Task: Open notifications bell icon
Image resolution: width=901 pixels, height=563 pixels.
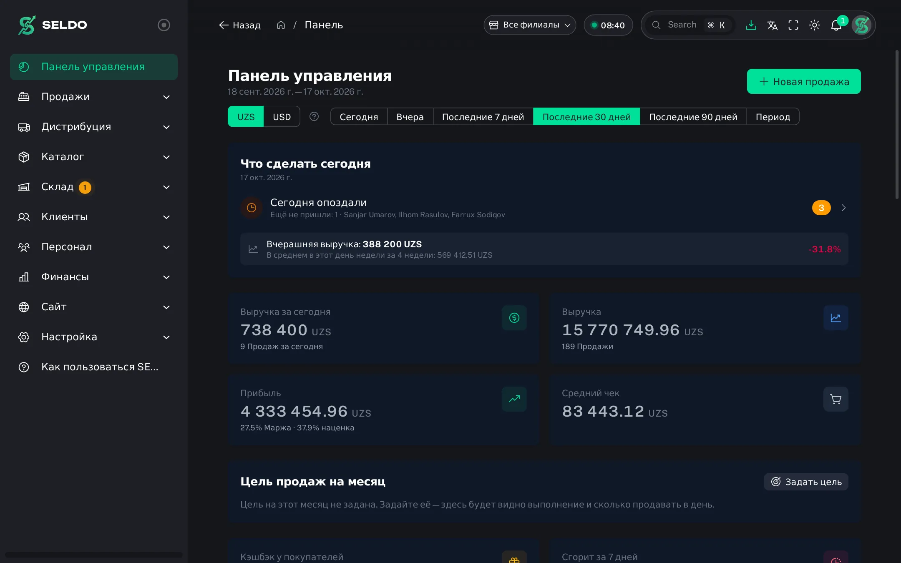Action: [x=836, y=25]
